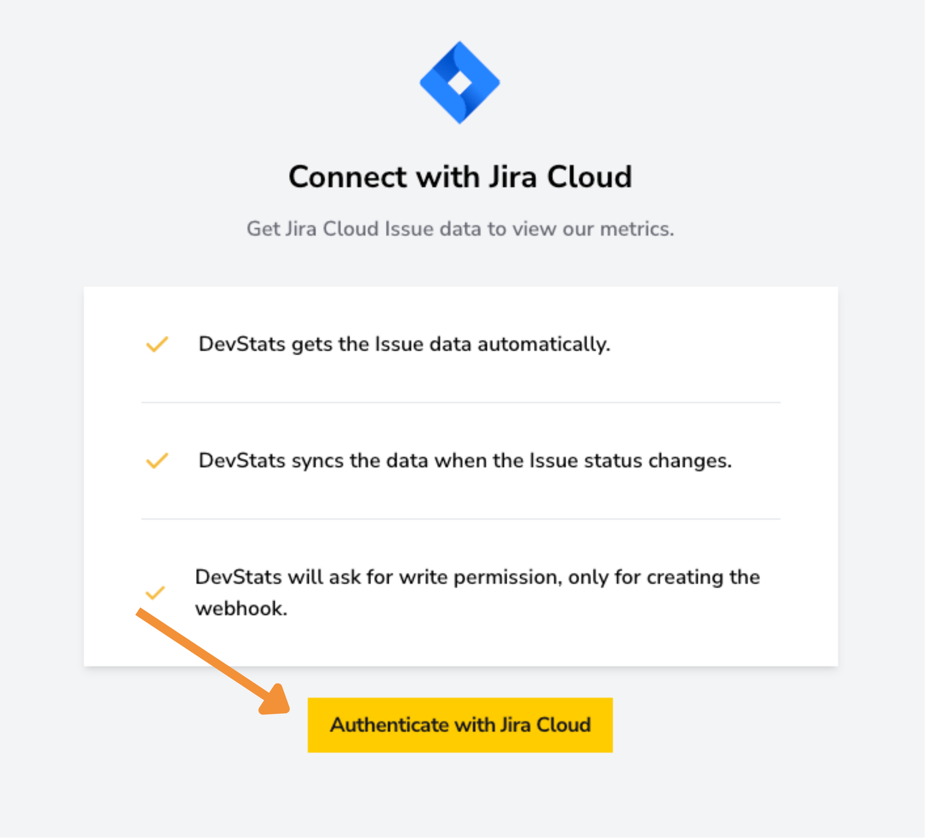Click the blue Jira Cloud logo
This screenshot has width=925, height=838.
tap(460, 83)
